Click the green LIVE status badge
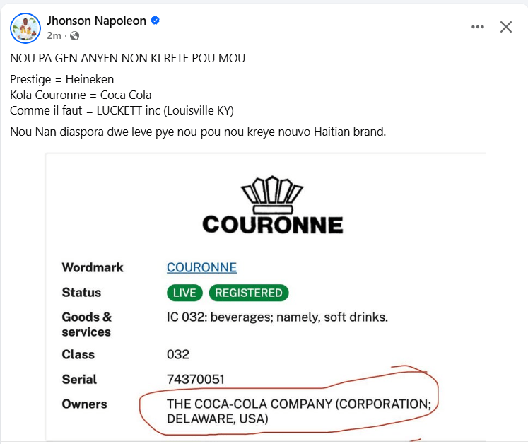The height and width of the screenshot is (444, 528). [184, 293]
